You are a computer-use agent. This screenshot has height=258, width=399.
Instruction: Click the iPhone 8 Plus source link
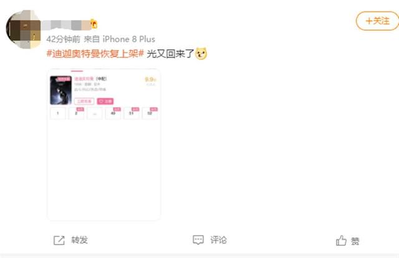(129, 39)
